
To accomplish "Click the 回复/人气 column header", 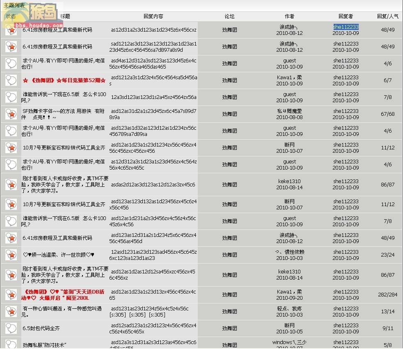I will pos(387,16).
